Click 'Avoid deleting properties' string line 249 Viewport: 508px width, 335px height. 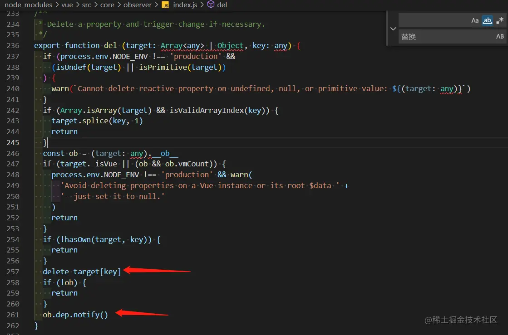click(x=200, y=185)
